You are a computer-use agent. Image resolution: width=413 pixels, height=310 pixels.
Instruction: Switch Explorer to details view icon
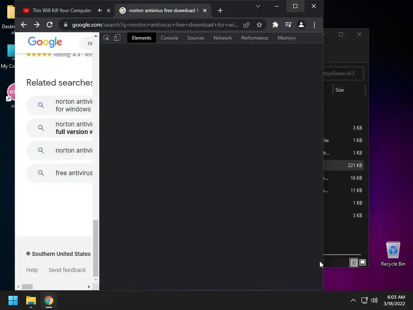(x=354, y=262)
